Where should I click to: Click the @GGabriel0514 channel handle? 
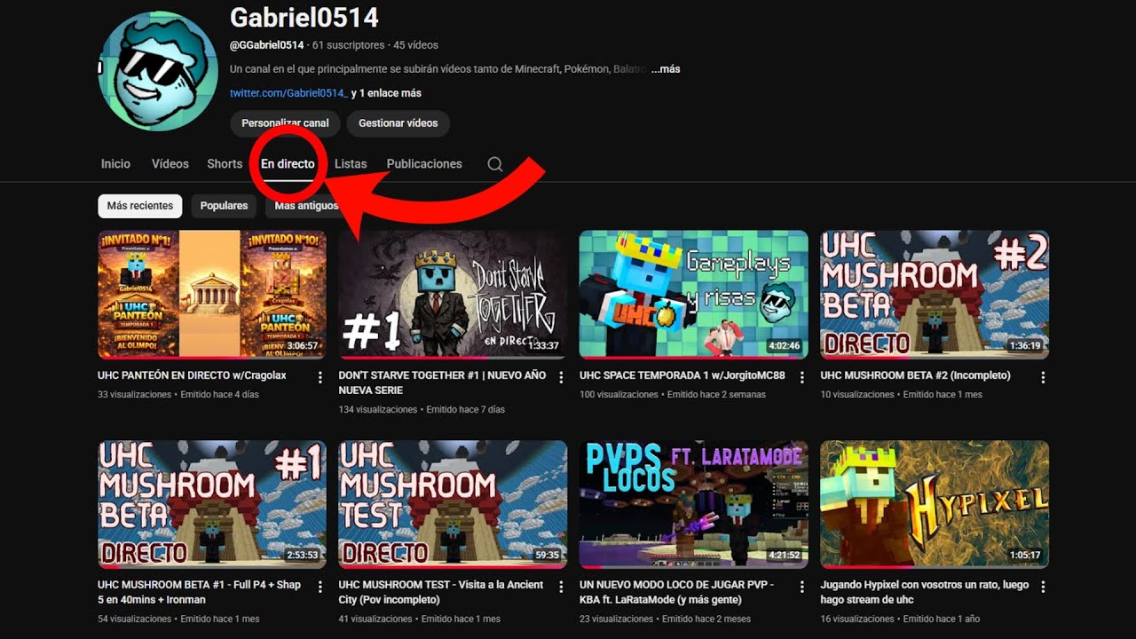click(x=267, y=45)
